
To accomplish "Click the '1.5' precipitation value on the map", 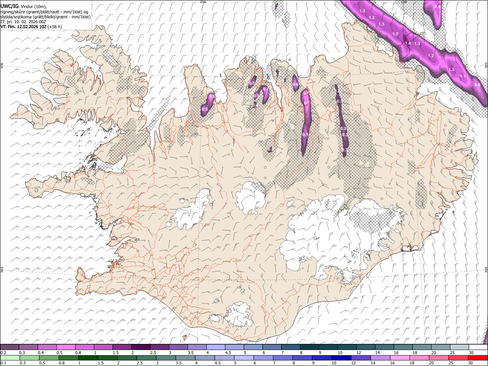I will click(395, 34).
